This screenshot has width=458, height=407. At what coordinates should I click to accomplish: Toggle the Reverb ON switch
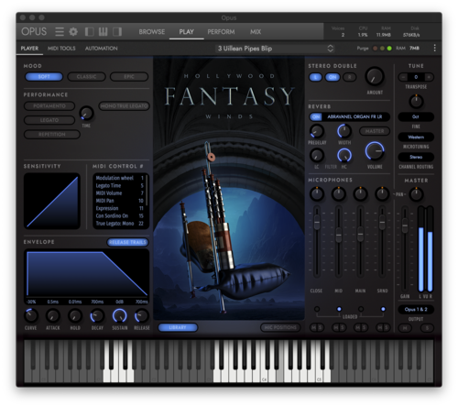[316, 116]
